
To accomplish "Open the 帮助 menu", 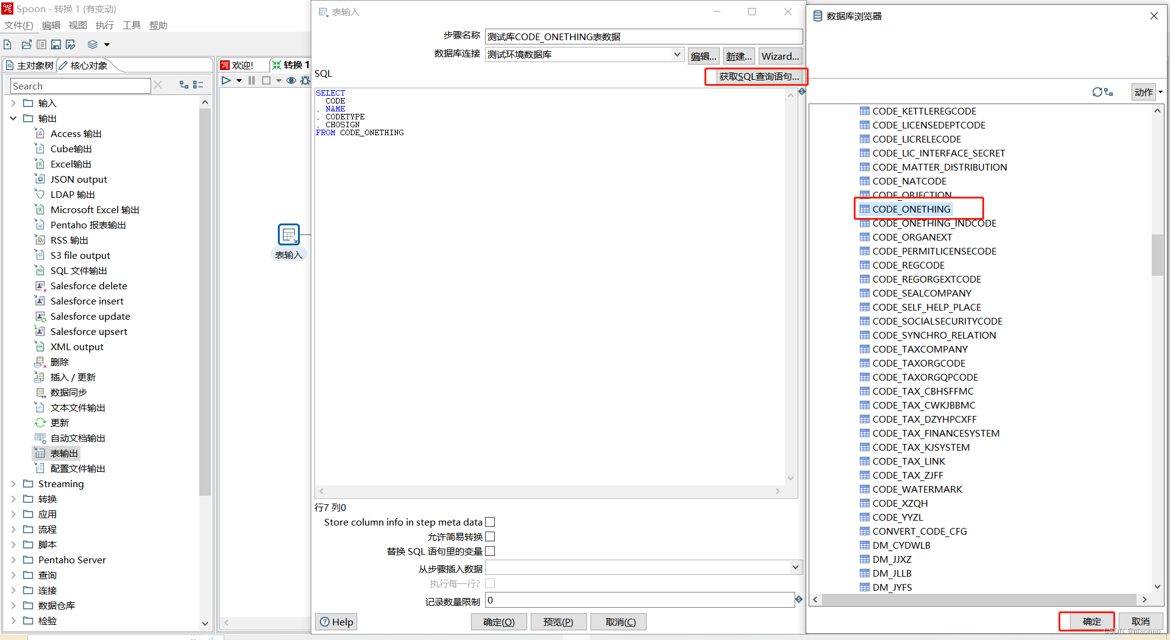I will click(x=158, y=25).
